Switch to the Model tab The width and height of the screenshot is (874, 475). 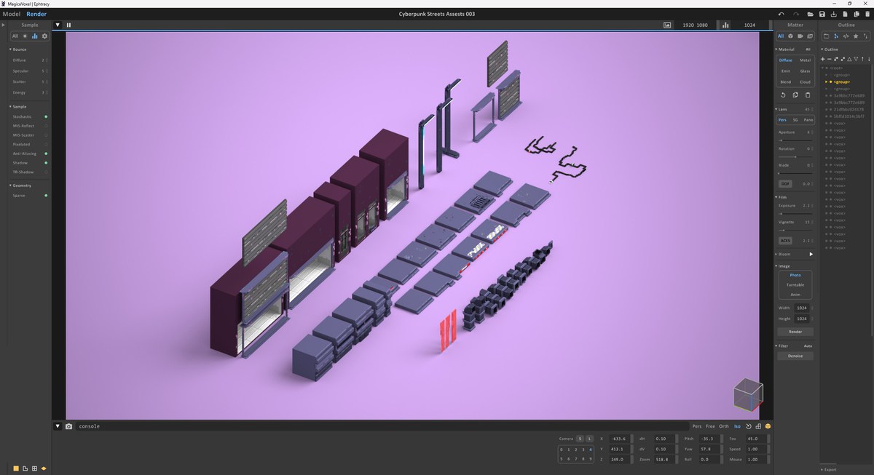[x=12, y=14]
